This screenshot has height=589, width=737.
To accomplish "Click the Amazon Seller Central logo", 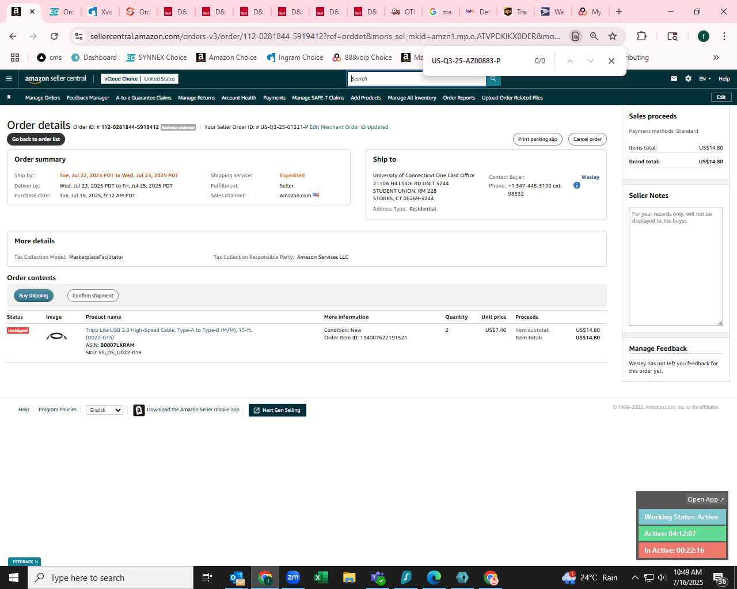I will click(55, 79).
